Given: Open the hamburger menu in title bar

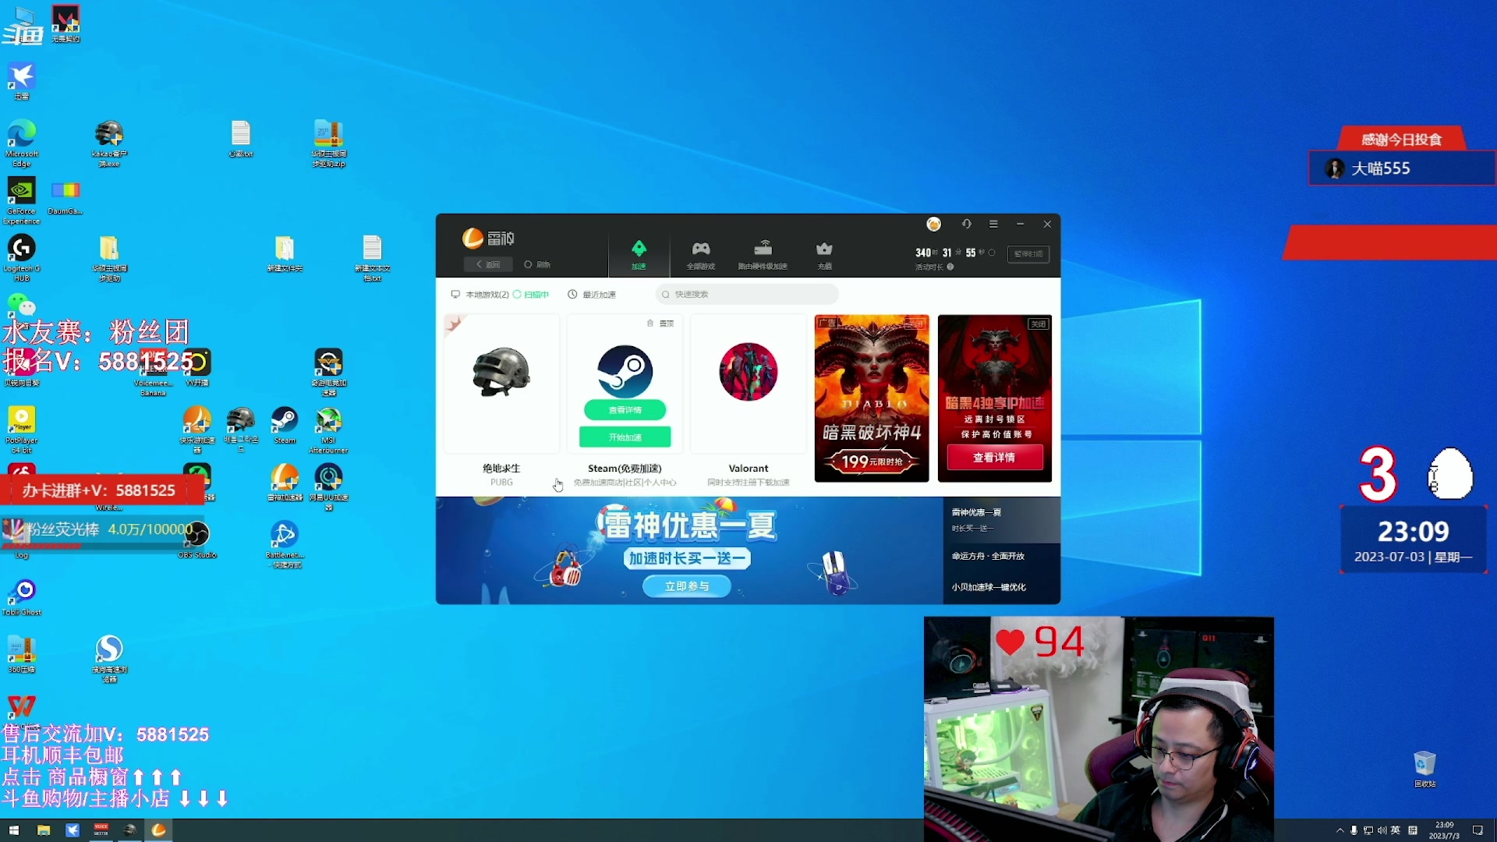Looking at the screenshot, I should (993, 224).
